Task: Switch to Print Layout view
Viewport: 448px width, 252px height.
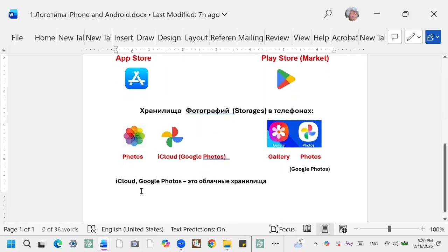Action: [x=325, y=229]
